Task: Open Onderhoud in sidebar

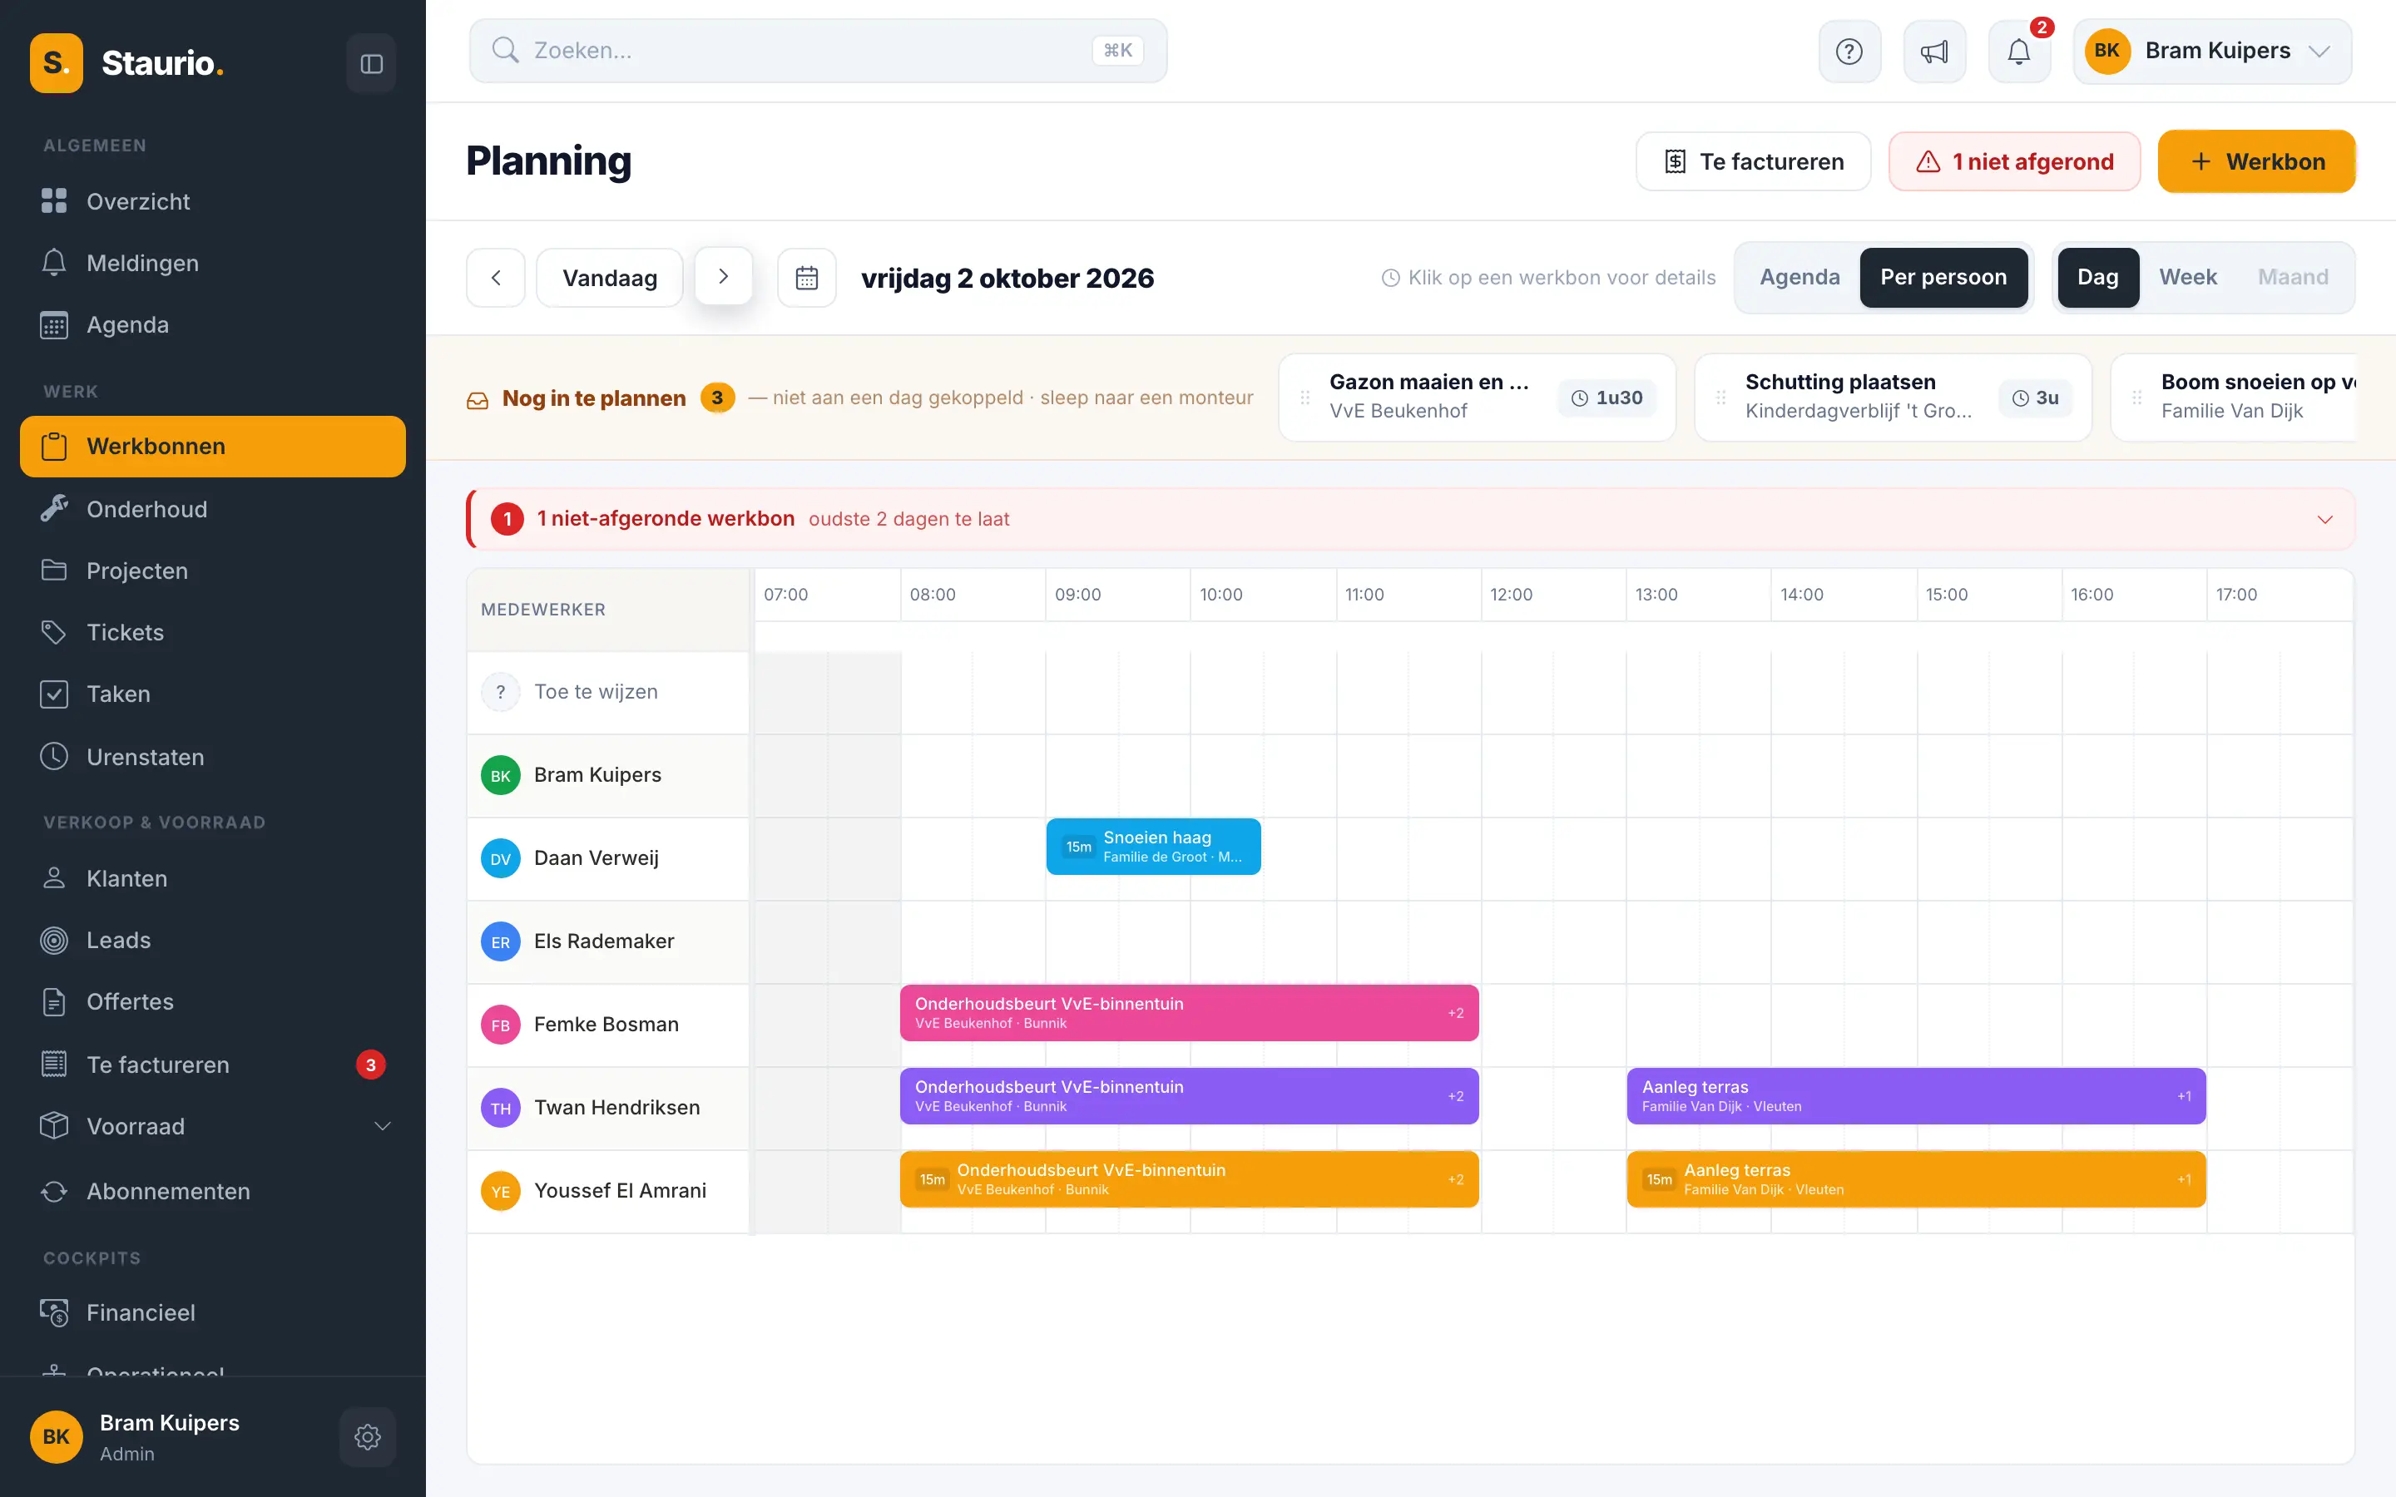Action: click(x=213, y=509)
